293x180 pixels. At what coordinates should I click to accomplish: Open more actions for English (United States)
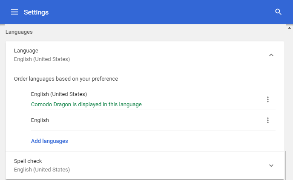click(x=268, y=99)
